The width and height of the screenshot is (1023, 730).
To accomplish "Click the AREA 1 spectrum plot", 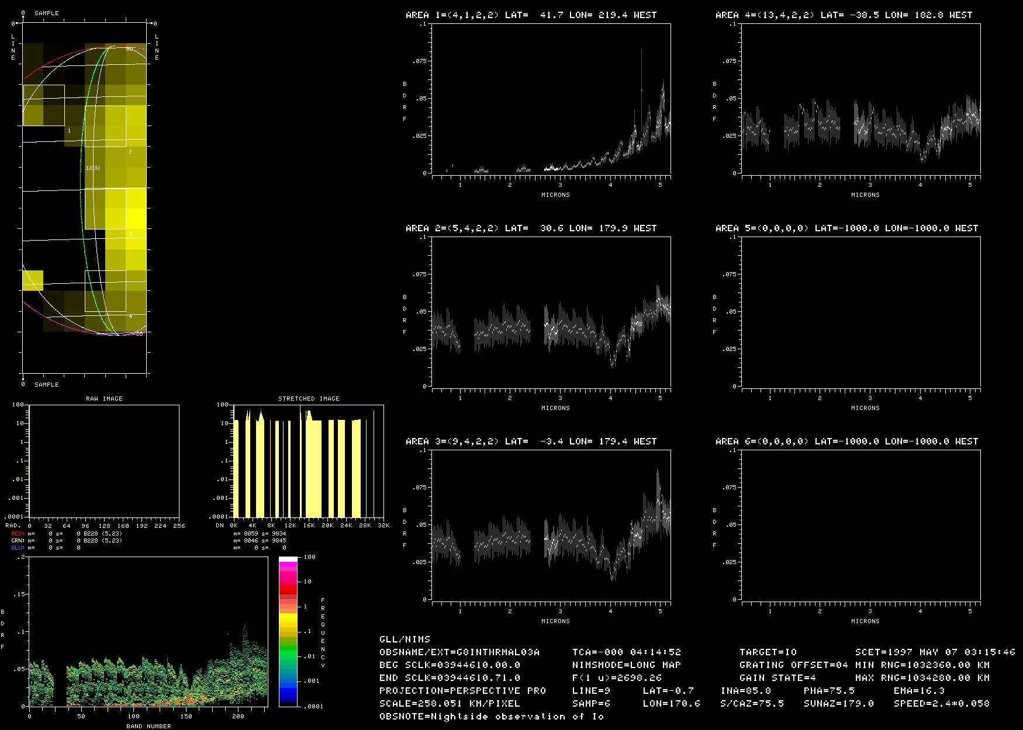I will (x=551, y=99).
